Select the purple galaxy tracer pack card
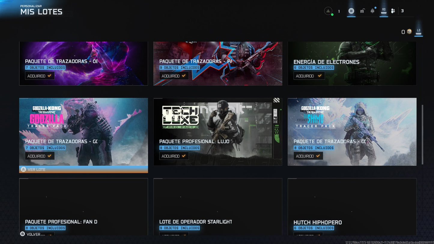434x244 pixels. coord(83,63)
